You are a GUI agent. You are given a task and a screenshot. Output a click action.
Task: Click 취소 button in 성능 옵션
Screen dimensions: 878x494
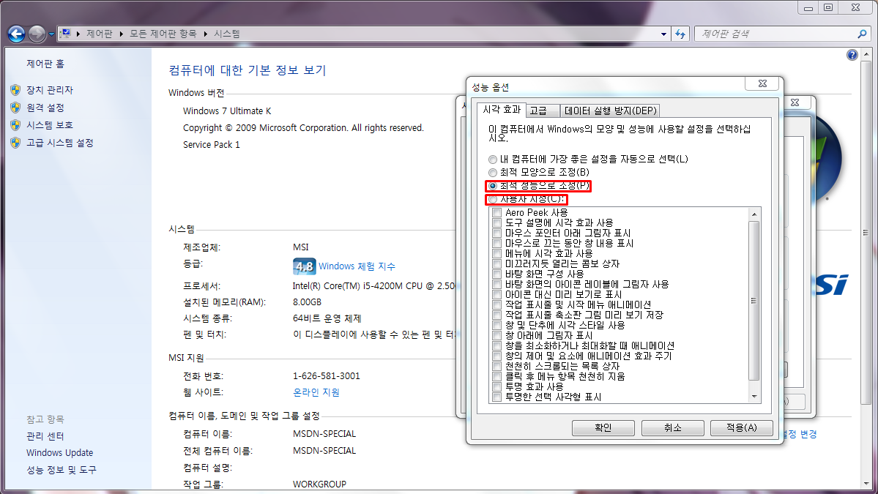[x=672, y=428]
